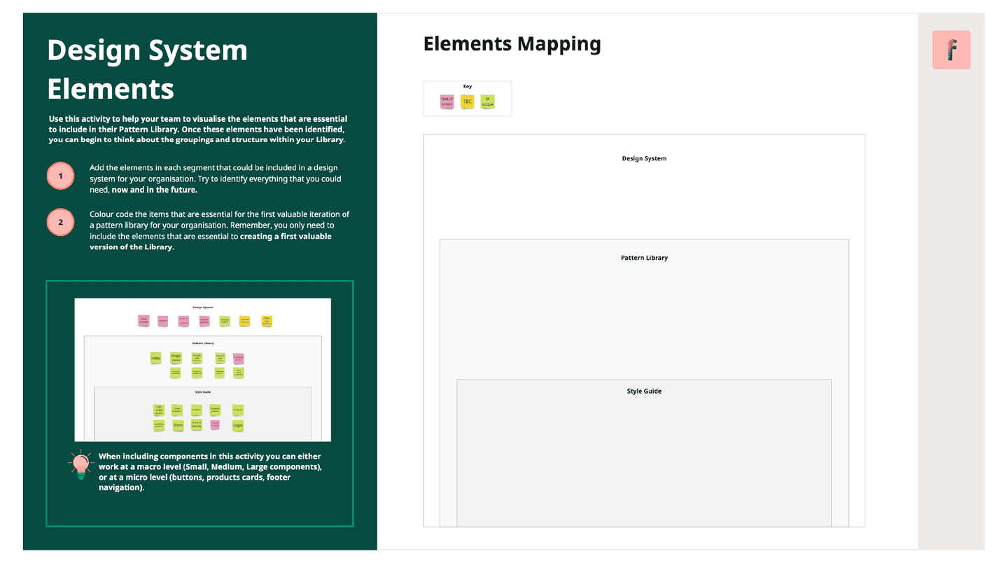Image resolution: width=1008 pixels, height=563 pixels.
Task: Click inside the empty Pattern Library area
Action: coord(644,322)
